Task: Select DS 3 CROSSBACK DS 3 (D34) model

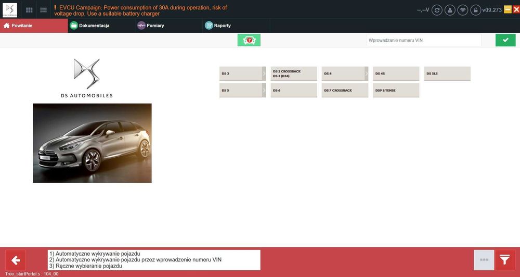Action: (x=294, y=73)
